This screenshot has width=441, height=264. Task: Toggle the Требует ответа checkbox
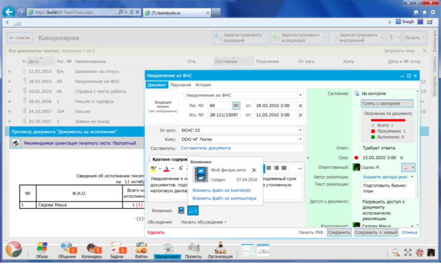coord(357,148)
